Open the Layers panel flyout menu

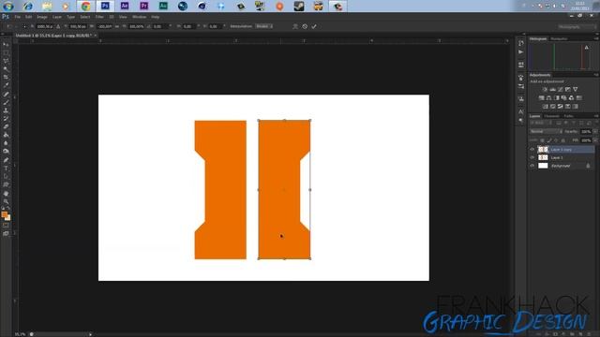(596, 116)
